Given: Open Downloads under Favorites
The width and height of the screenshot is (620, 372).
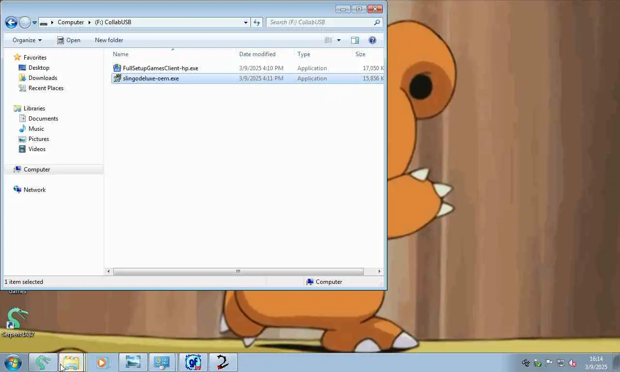Looking at the screenshot, I should tap(43, 78).
